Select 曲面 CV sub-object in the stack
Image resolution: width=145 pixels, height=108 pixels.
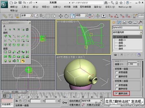pyautogui.click(x=122, y=40)
